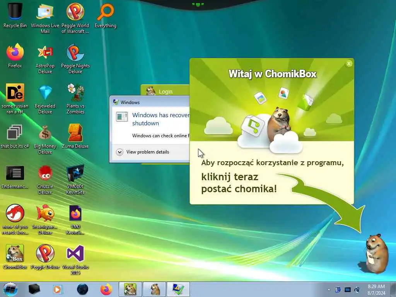
Task: Select Zuma Deluxe desktop icon
Action: tap(75, 136)
